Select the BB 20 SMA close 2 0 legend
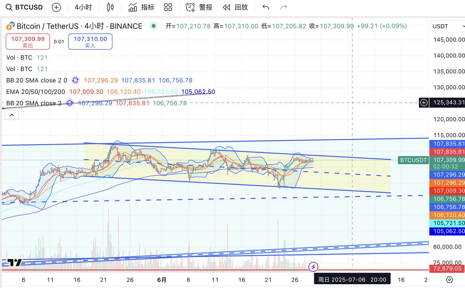 37,81
